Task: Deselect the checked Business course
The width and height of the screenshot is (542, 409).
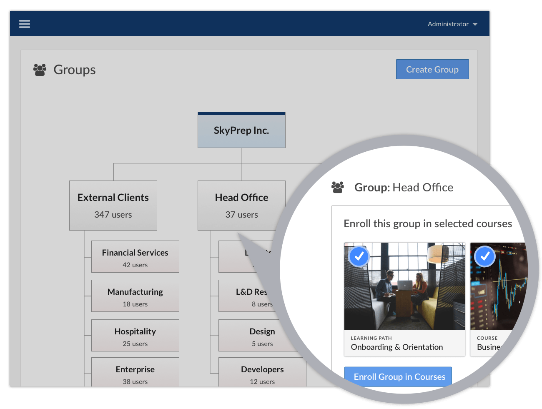Action: point(485,256)
